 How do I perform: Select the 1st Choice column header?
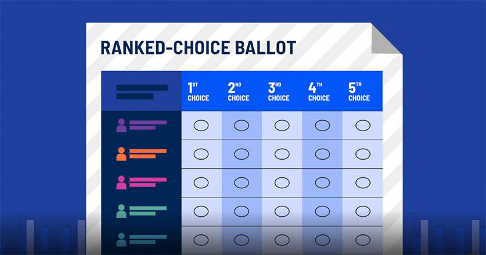click(198, 92)
